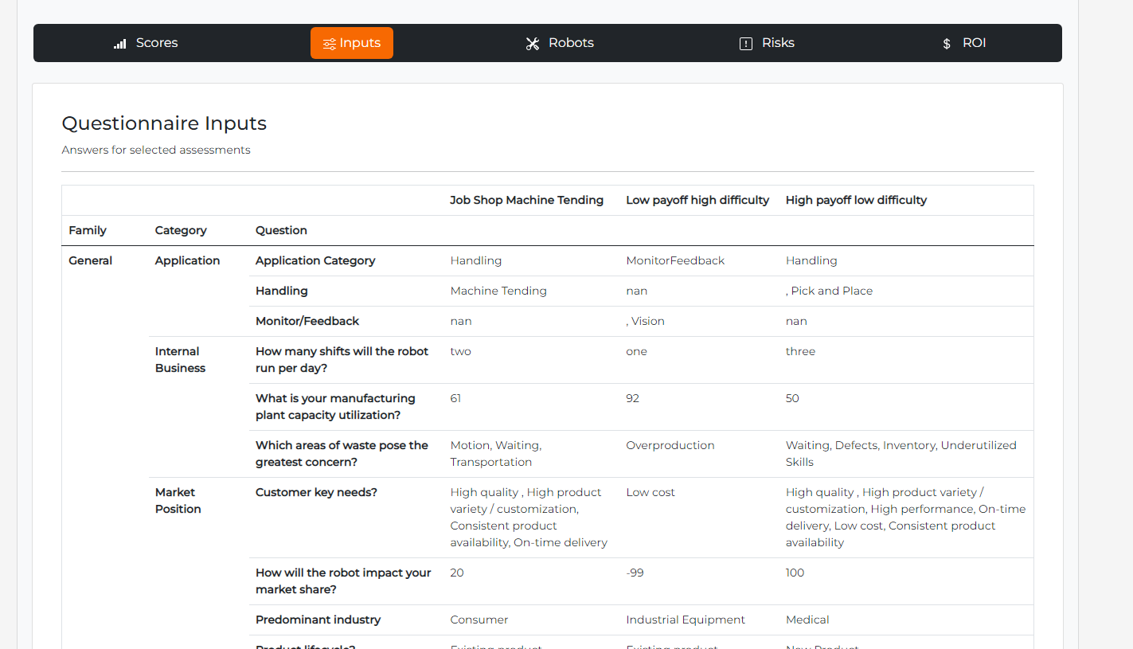Click 'Motion, Waiting, Transportation' answer
Screen dimensions: 1133x649
(x=496, y=454)
